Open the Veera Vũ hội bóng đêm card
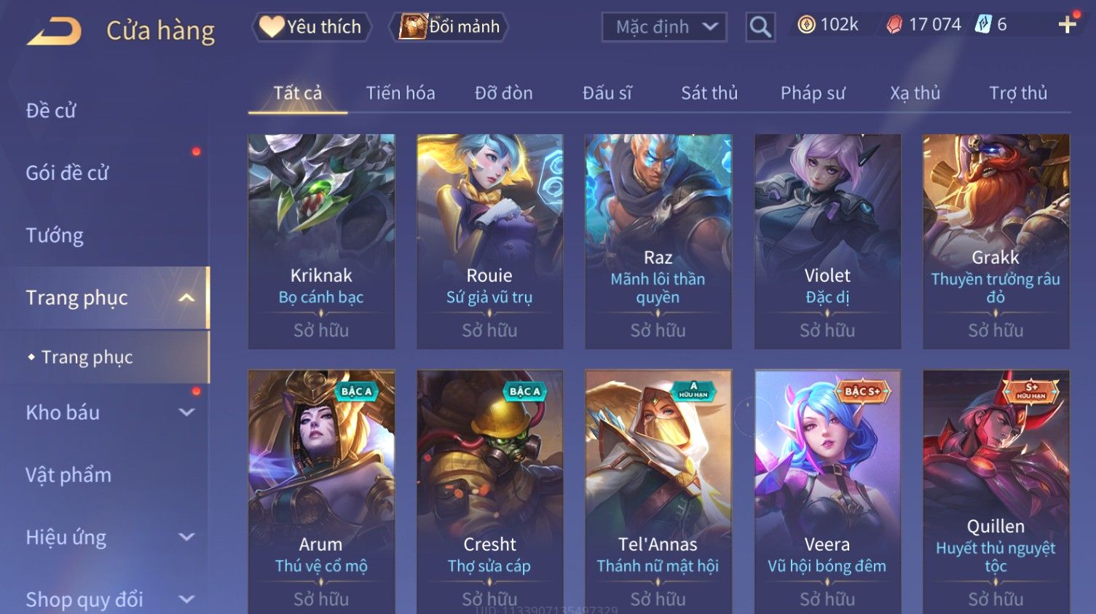Image resolution: width=1096 pixels, height=614 pixels. pos(827,492)
